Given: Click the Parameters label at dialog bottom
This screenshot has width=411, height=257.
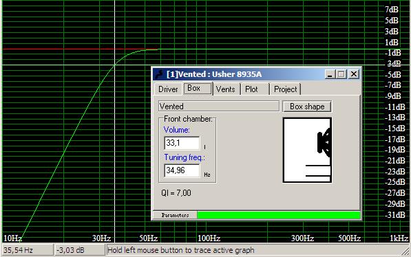Looking at the screenshot, I should (175, 215).
